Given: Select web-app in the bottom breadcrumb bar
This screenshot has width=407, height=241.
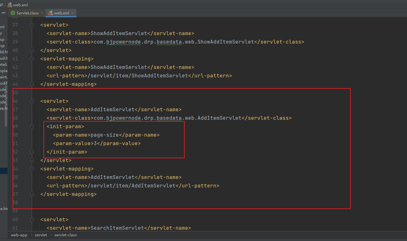Looking at the screenshot, I should click(x=19, y=235).
